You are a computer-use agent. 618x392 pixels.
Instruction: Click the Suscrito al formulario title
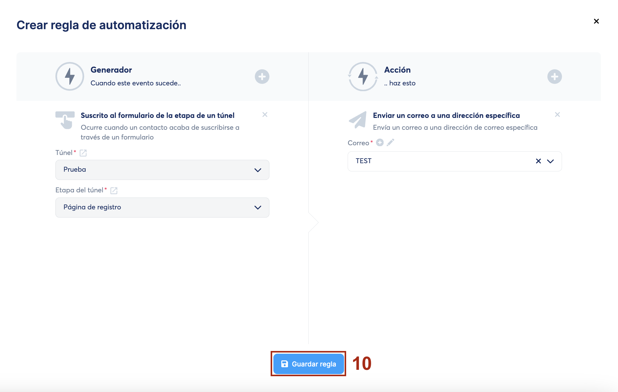point(157,115)
